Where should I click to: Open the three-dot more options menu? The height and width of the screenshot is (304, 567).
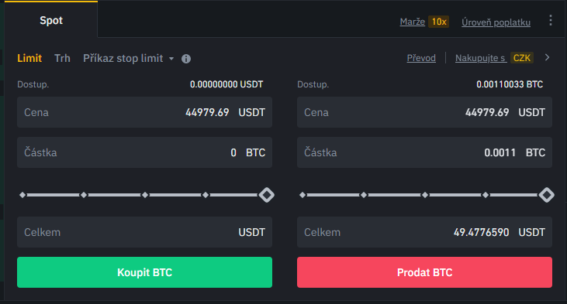[x=551, y=20]
